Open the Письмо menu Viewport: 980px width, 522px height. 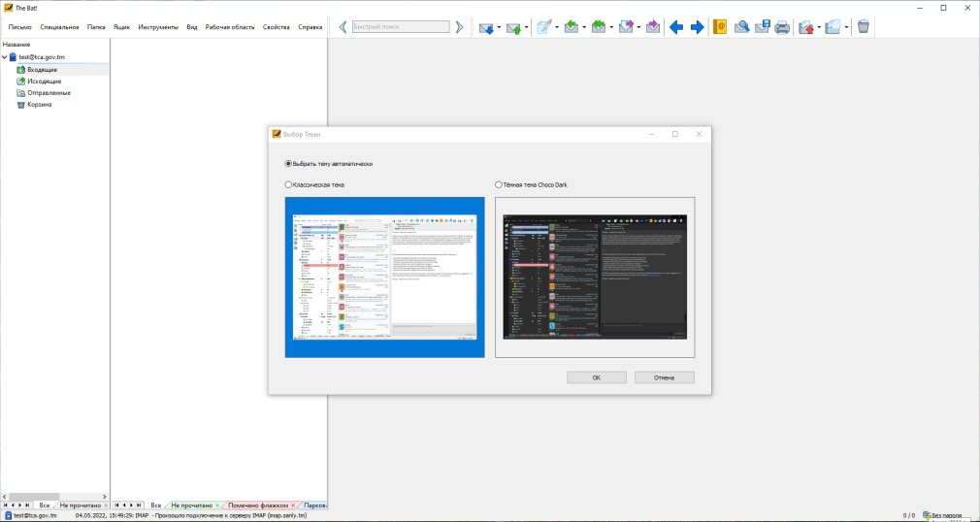click(20, 27)
